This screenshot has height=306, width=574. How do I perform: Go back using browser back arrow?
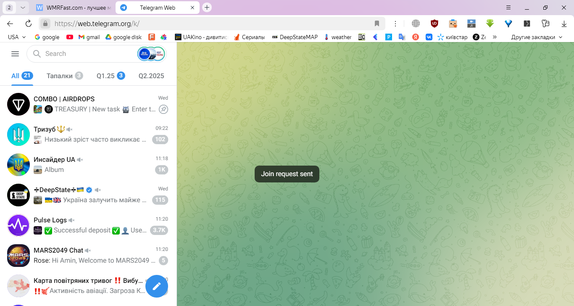pos(10,24)
